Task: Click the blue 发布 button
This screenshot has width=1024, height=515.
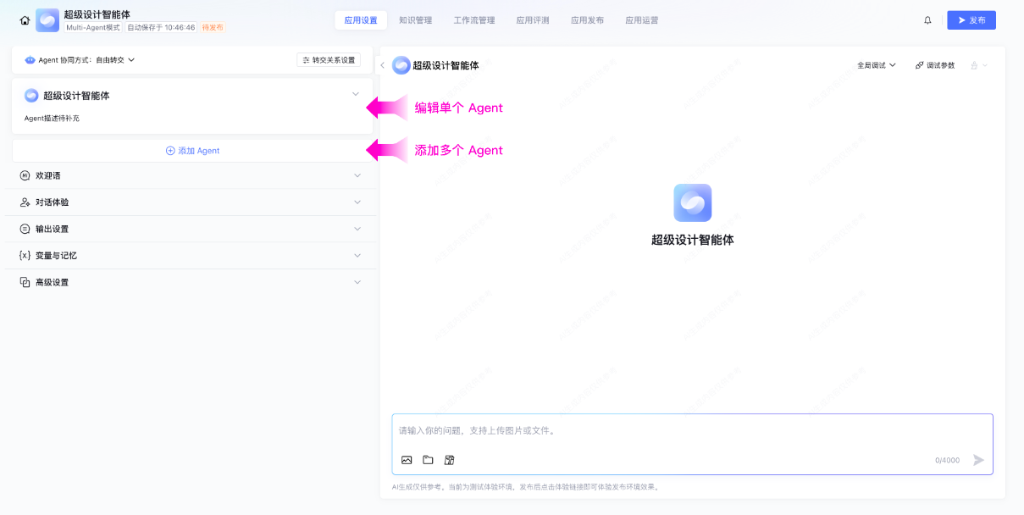Action: (x=971, y=20)
